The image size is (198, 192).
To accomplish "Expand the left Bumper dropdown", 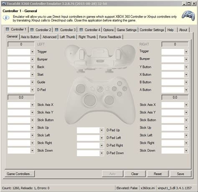I will (x=32, y=59).
